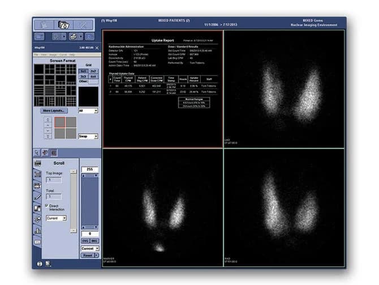The width and height of the screenshot is (379, 285).
Task: Open the Help menu
Action: click(x=72, y=55)
